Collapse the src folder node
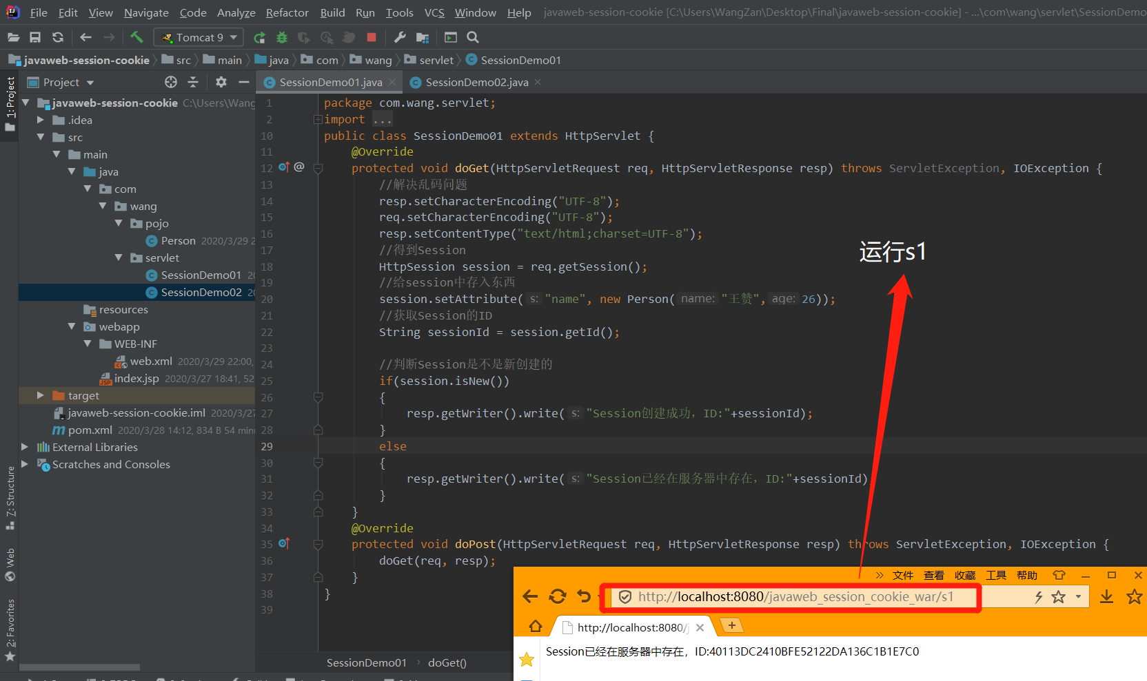 click(x=40, y=137)
